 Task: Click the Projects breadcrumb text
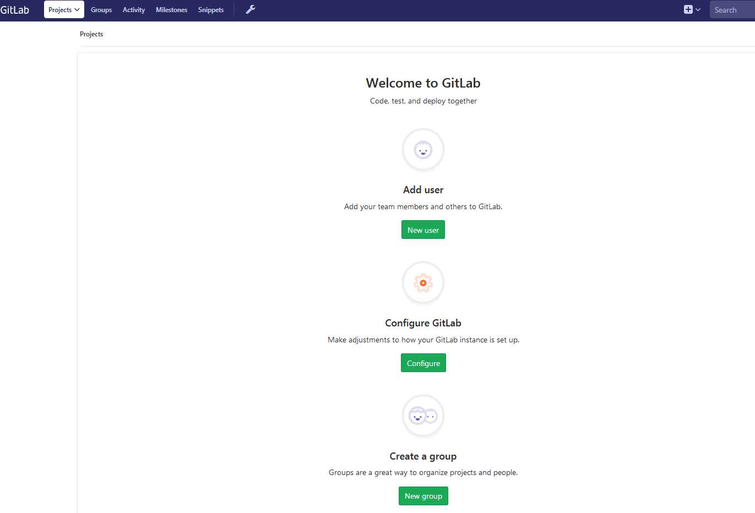91,34
